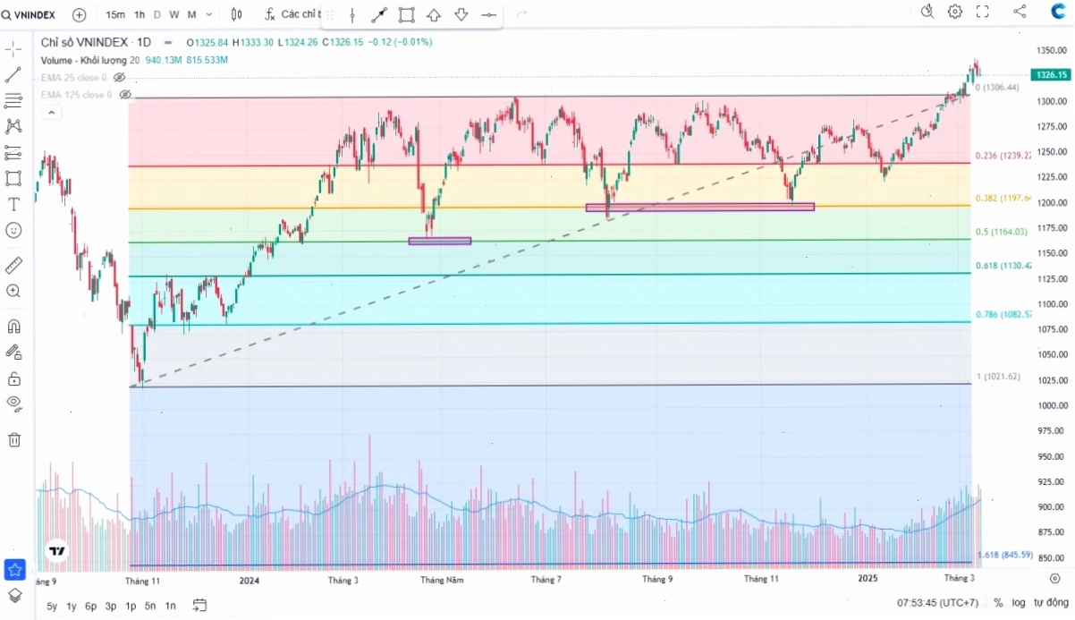Select the 1y date range
The width and height of the screenshot is (1075, 620).
point(72,606)
